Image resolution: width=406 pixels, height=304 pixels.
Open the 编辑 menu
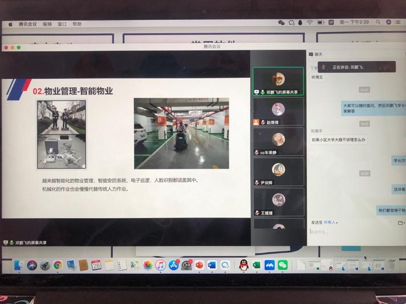pos(47,24)
